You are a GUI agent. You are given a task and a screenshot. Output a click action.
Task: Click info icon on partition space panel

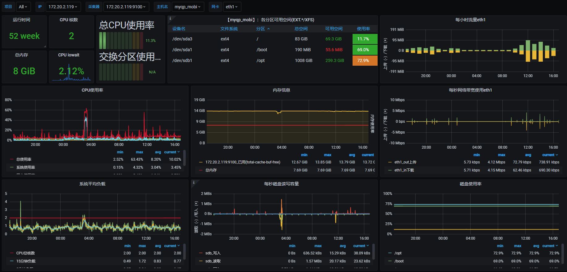(x=170, y=19)
